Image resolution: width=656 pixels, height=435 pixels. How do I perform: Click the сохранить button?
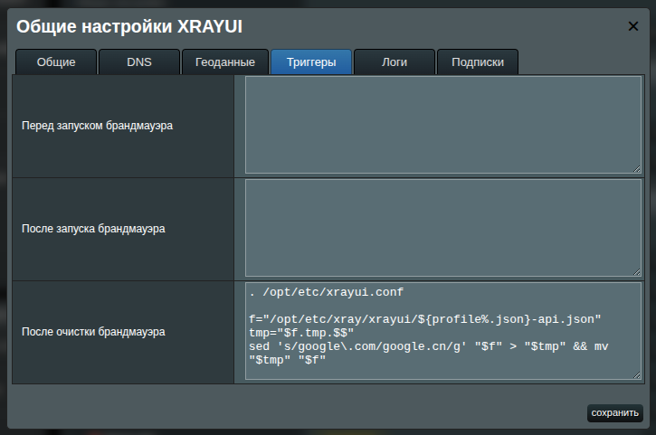[614, 412]
